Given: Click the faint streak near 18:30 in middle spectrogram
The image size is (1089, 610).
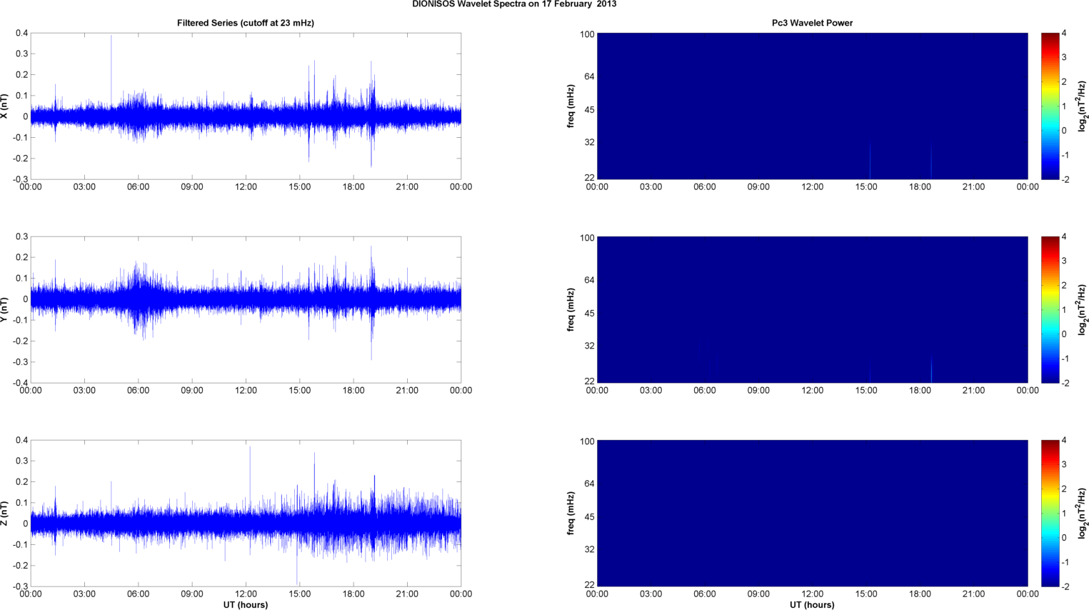Looking at the screenshot, I should pos(931,368).
